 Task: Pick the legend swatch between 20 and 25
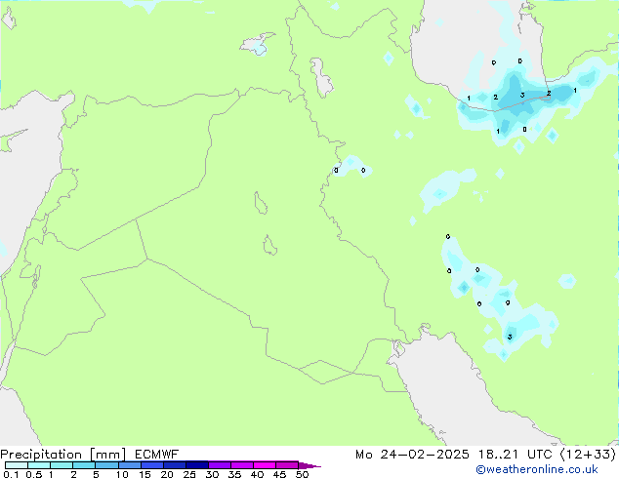pos(175,465)
